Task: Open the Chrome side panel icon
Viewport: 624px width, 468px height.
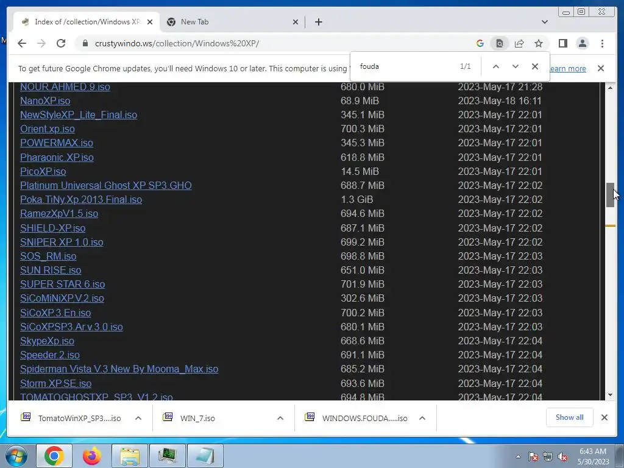Action: 562,43
